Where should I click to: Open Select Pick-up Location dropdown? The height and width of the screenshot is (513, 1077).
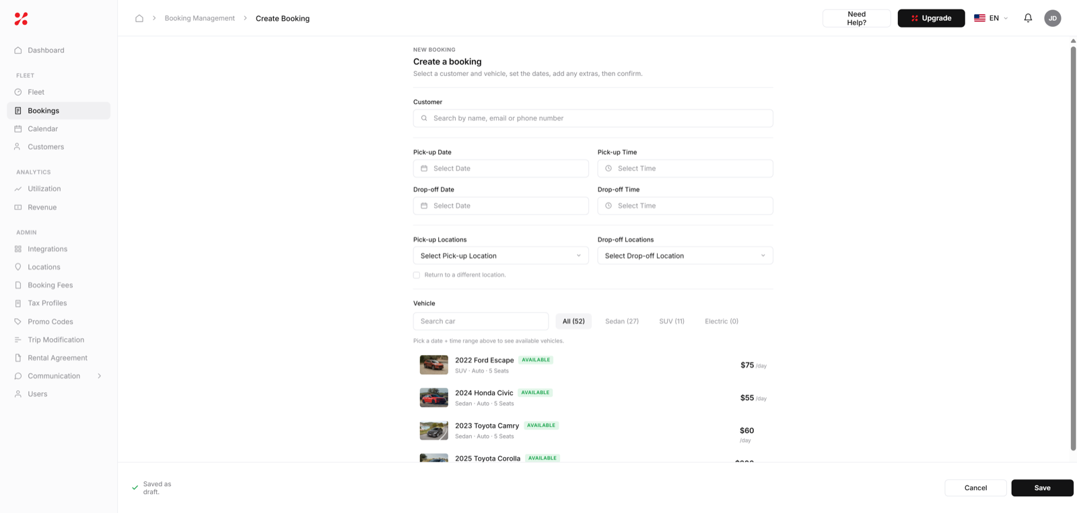click(x=501, y=255)
